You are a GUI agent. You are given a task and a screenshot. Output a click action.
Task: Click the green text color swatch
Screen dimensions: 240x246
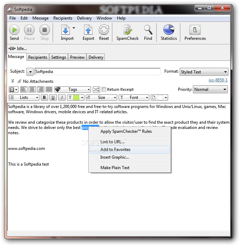point(76,97)
